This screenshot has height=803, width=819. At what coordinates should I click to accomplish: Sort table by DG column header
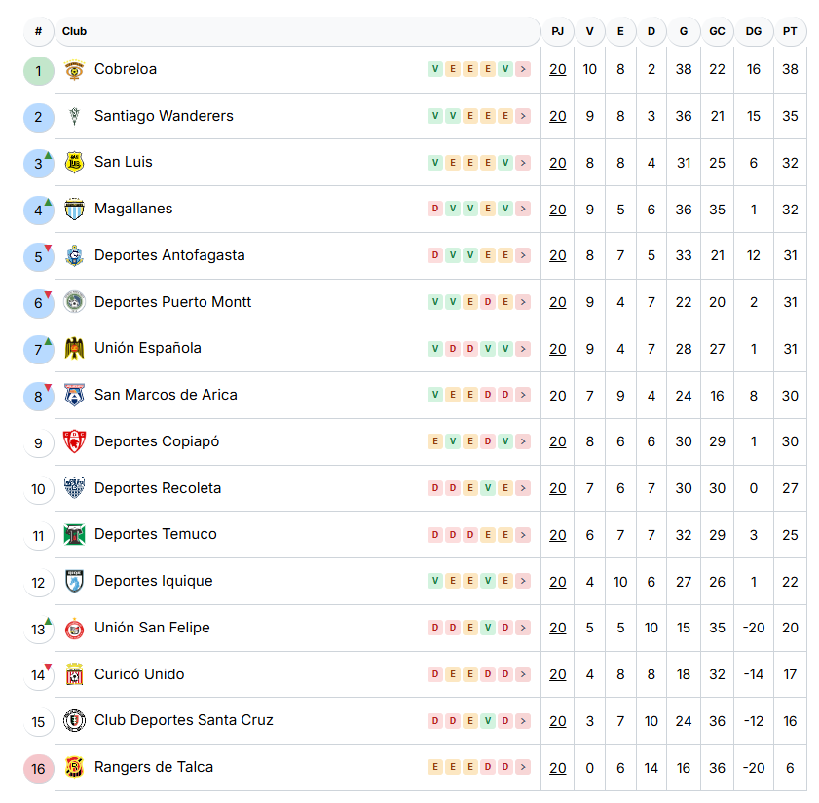(x=753, y=31)
